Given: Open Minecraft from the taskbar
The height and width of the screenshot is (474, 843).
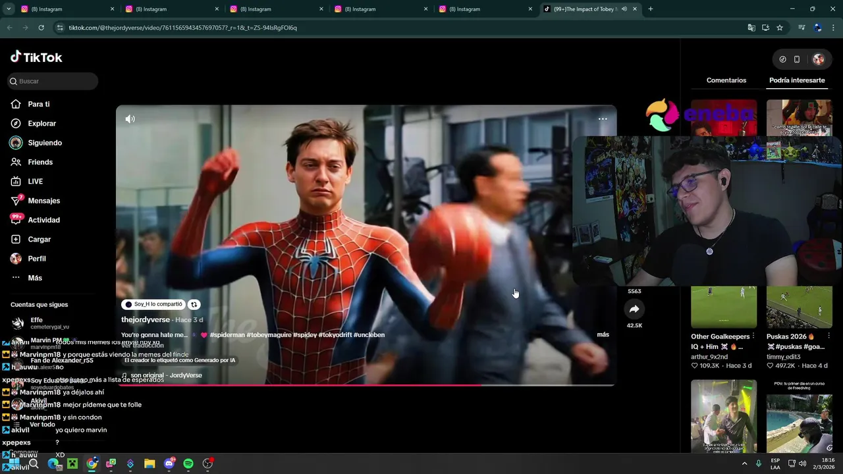Looking at the screenshot, I should [x=72, y=463].
